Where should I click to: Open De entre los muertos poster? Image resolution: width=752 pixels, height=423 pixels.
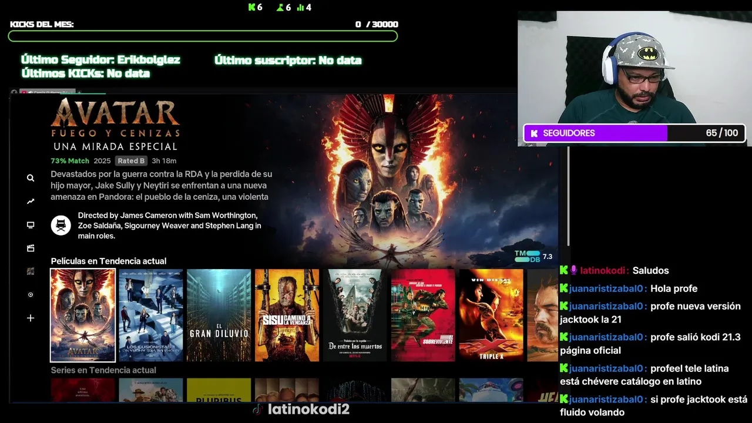pos(355,315)
